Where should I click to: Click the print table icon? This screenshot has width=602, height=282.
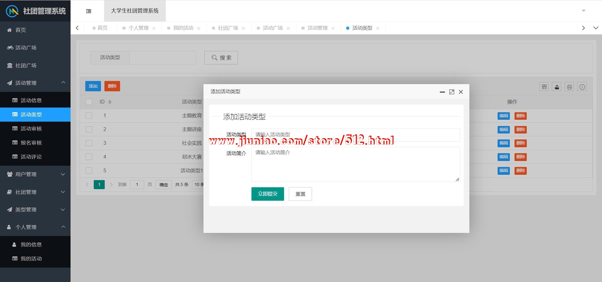coord(569,87)
